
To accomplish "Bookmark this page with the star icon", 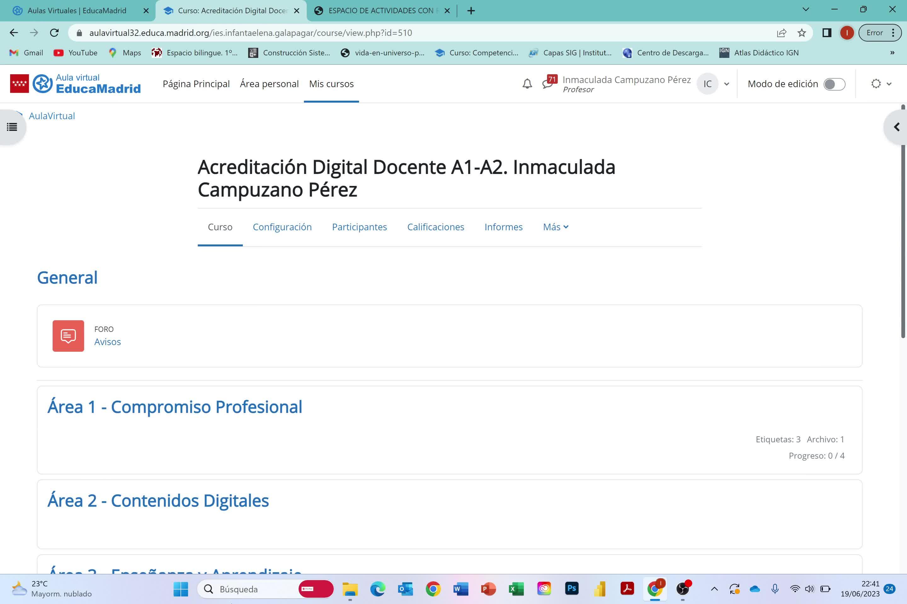I will click(802, 33).
